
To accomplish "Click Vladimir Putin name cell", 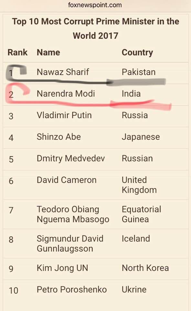I will (64, 115).
